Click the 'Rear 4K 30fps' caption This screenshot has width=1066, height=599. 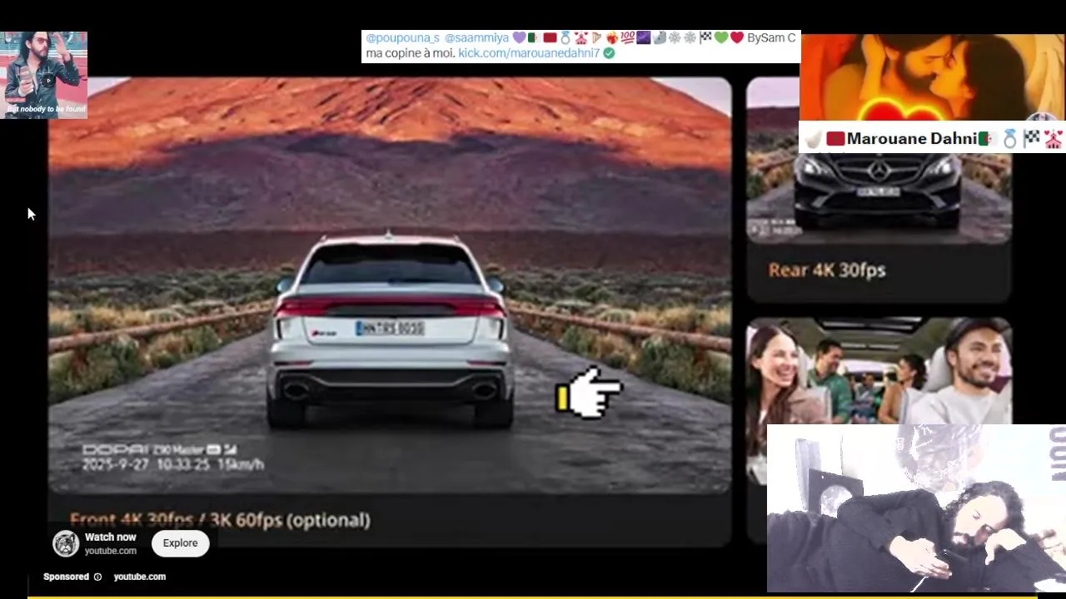(x=827, y=270)
